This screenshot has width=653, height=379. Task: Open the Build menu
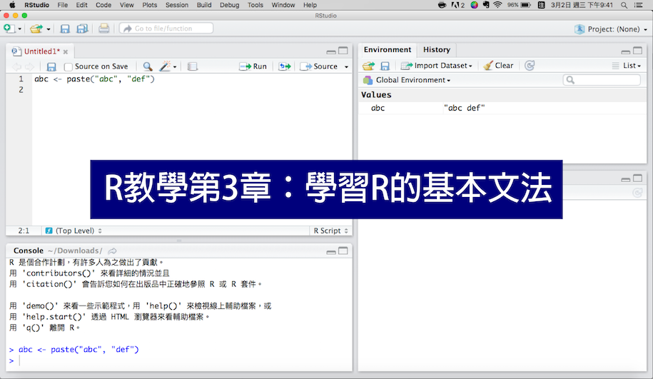pyautogui.click(x=204, y=5)
